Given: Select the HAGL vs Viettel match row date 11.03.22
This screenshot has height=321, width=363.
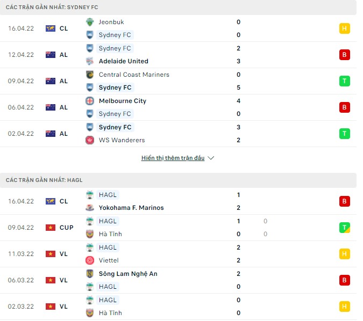Looking at the screenshot, I should coord(21,254).
